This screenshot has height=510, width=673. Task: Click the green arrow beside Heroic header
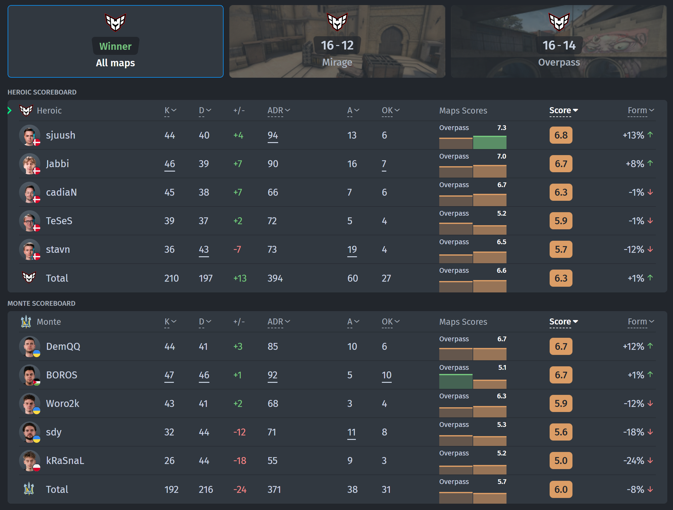tap(10, 110)
